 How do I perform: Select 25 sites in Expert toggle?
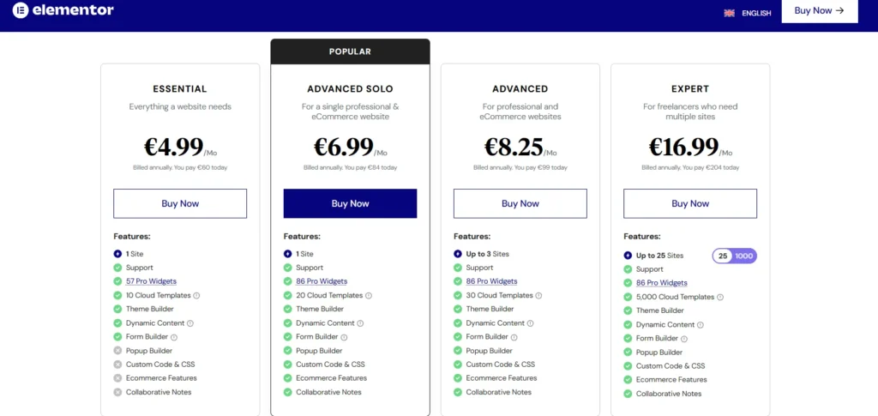click(723, 256)
